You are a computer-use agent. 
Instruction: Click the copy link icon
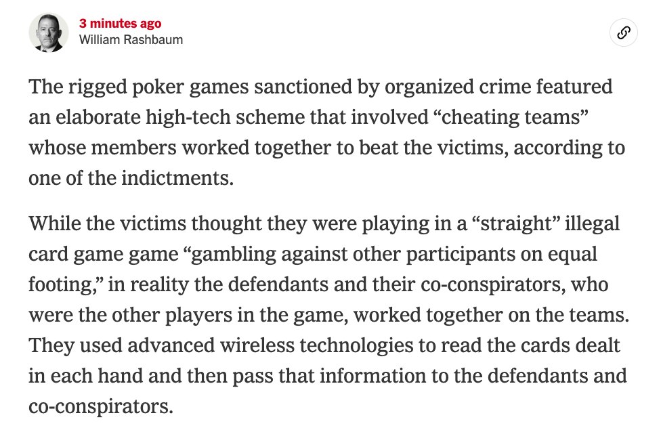(623, 33)
